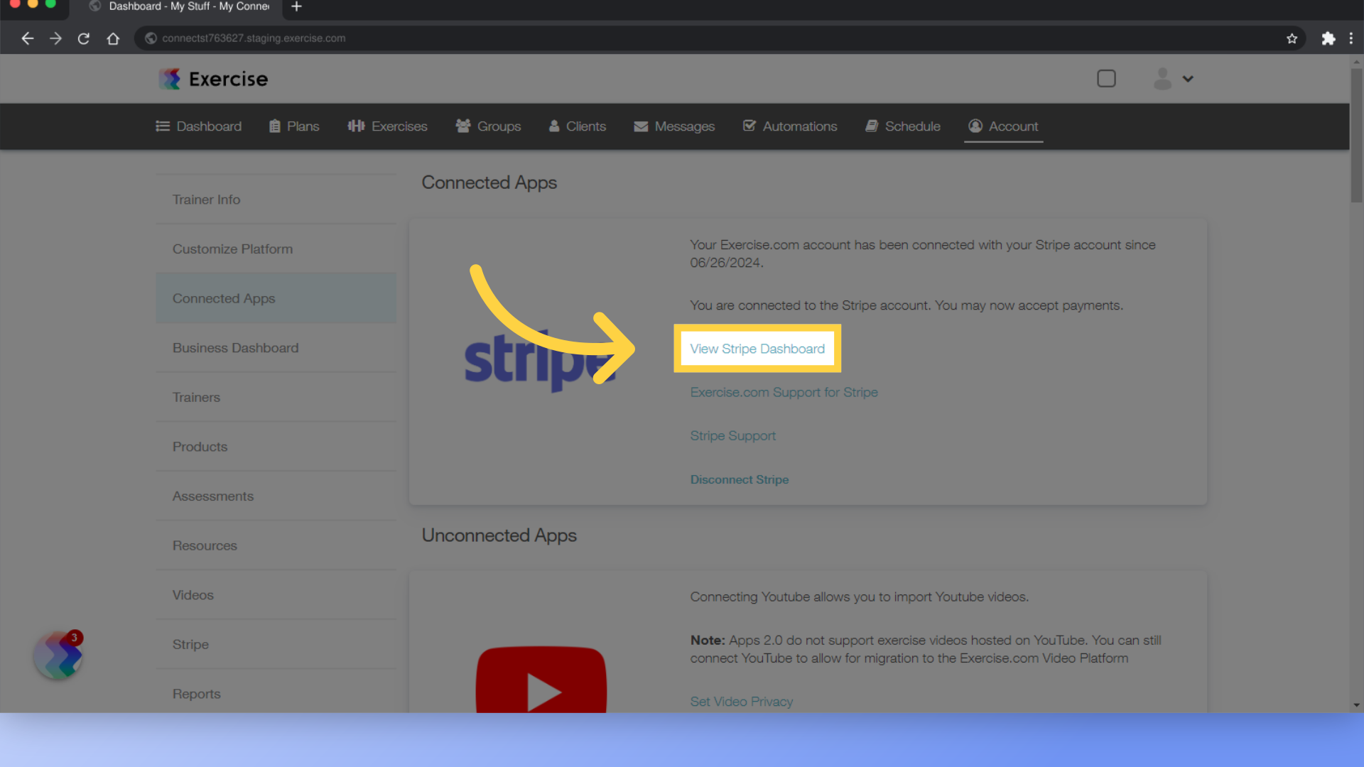Select Trainer Info in the sidebar
The image size is (1364, 767).
tap(276, 200)
